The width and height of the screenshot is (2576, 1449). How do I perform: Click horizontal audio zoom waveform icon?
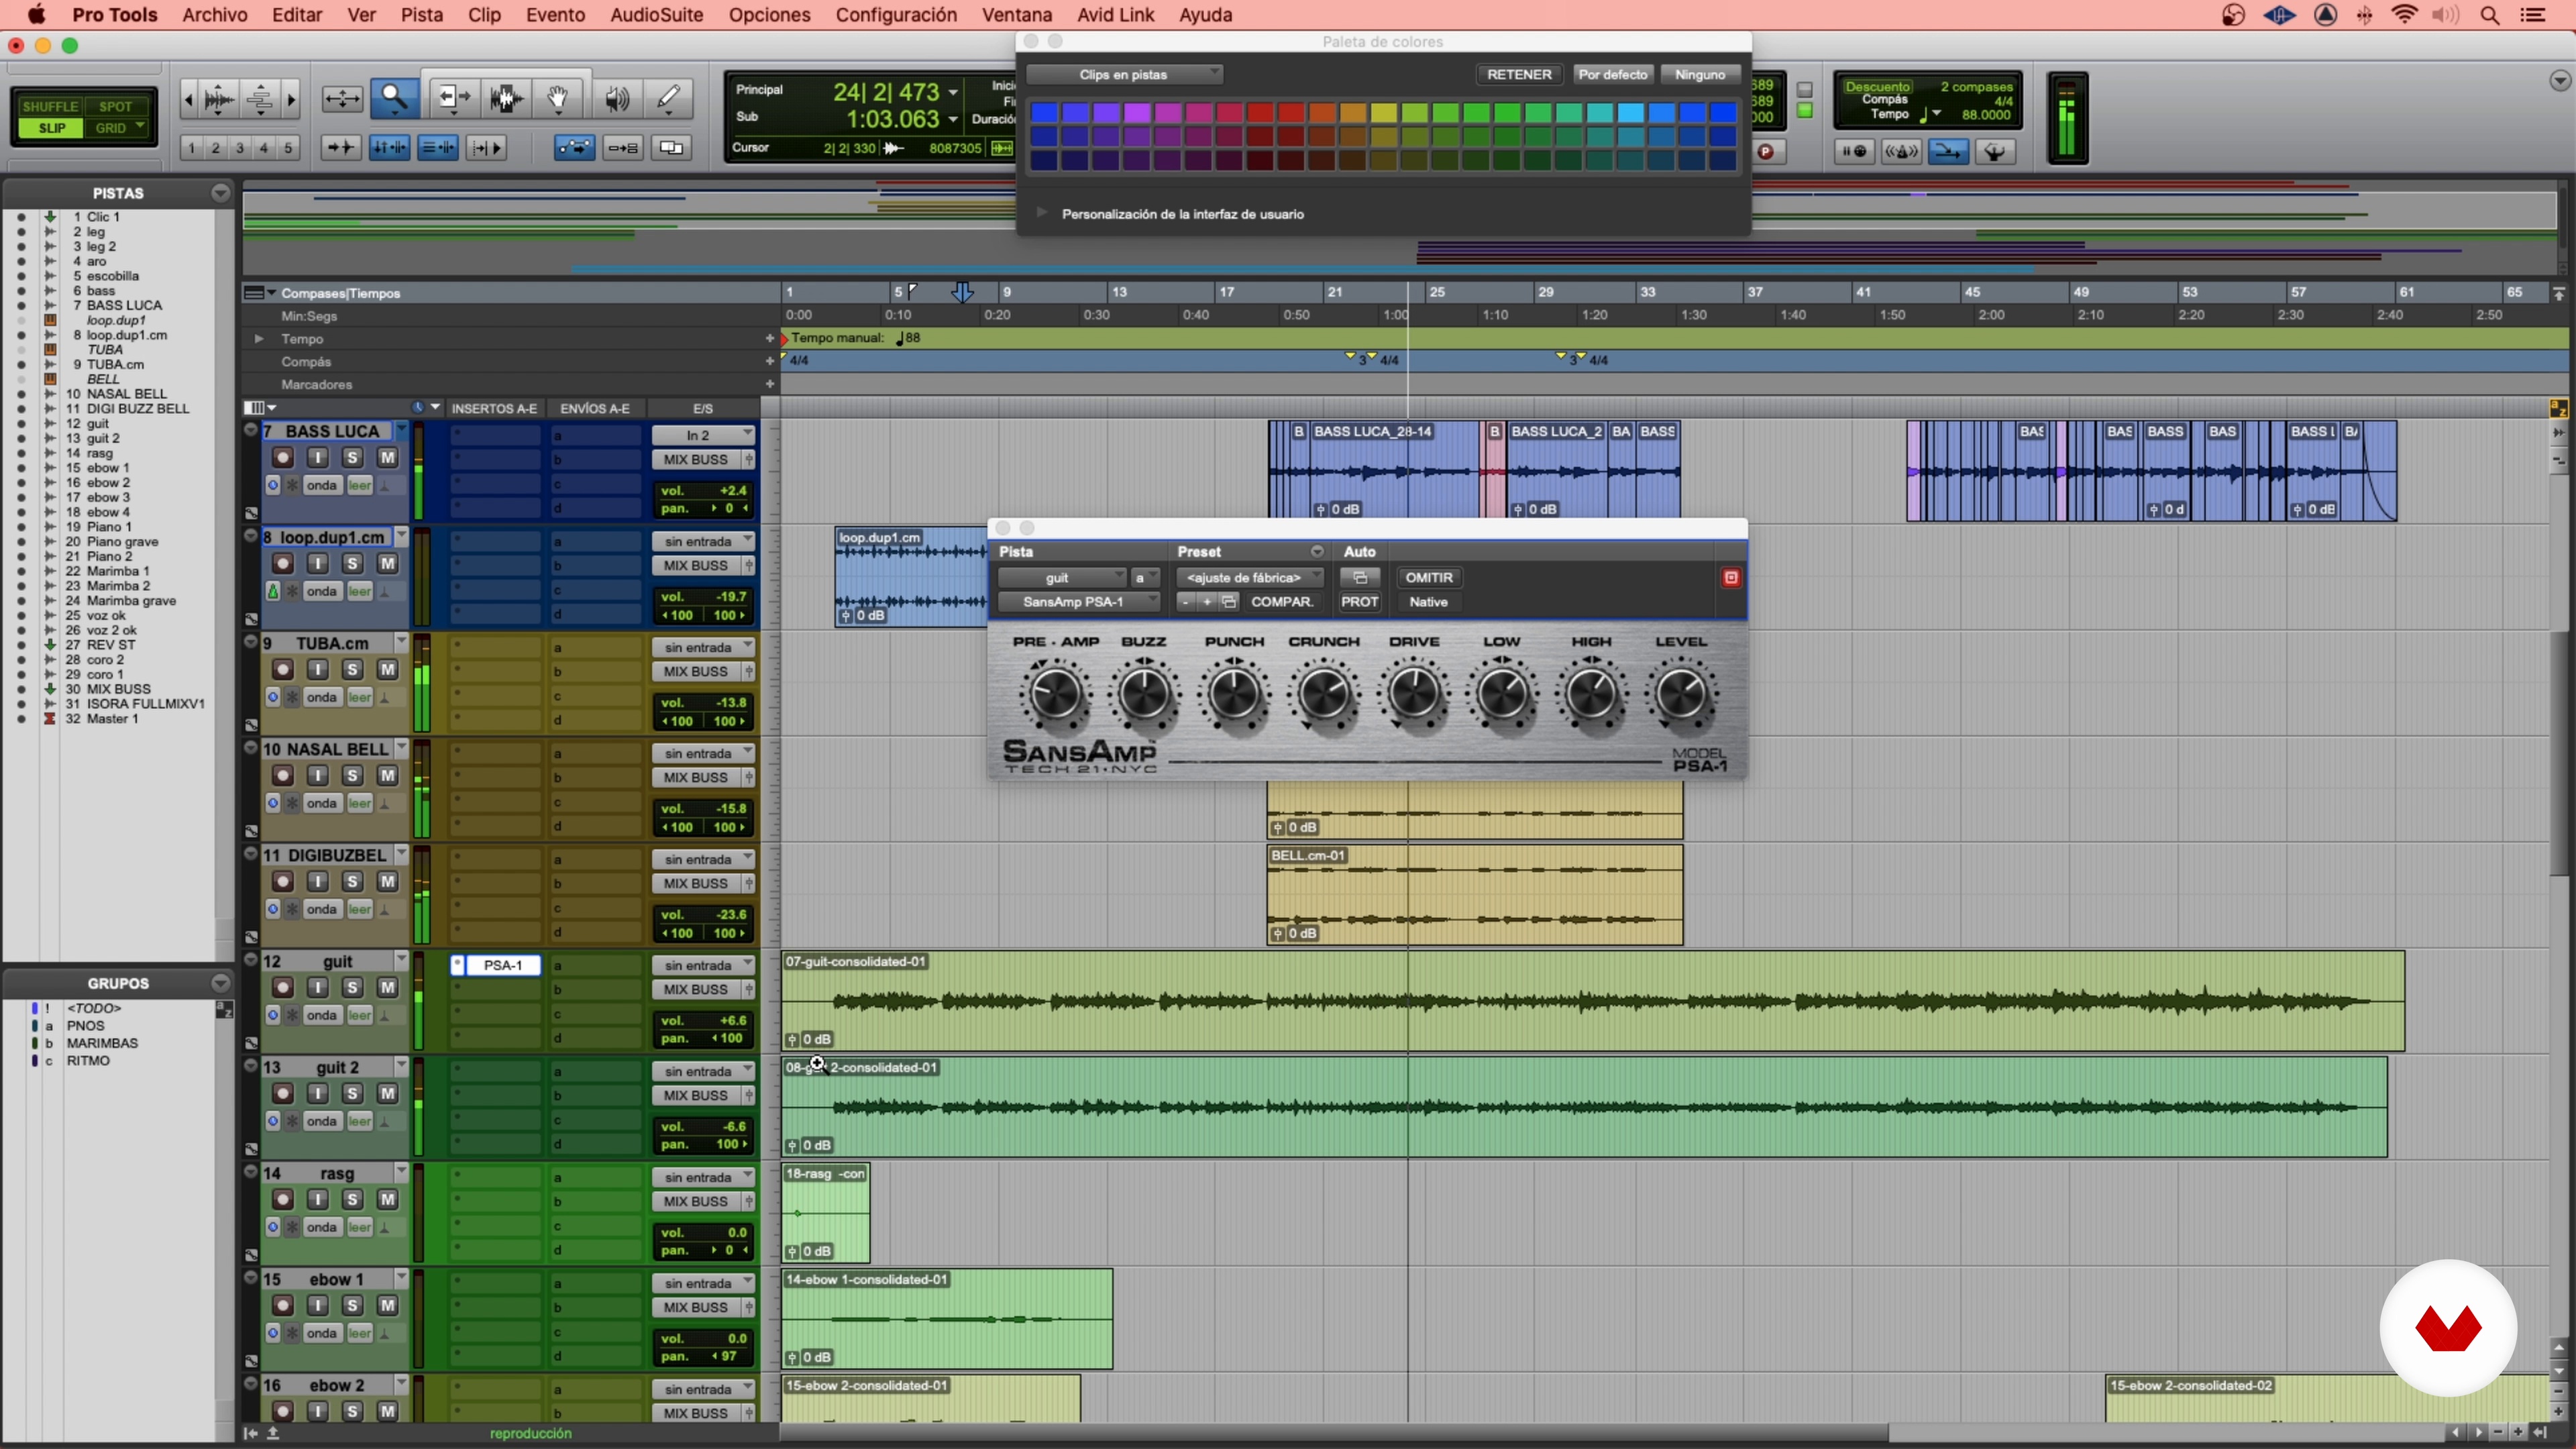219,98
